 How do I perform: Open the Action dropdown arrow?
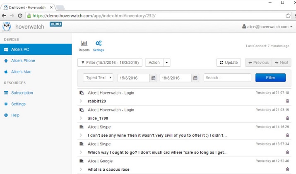(x=167, y=63)
